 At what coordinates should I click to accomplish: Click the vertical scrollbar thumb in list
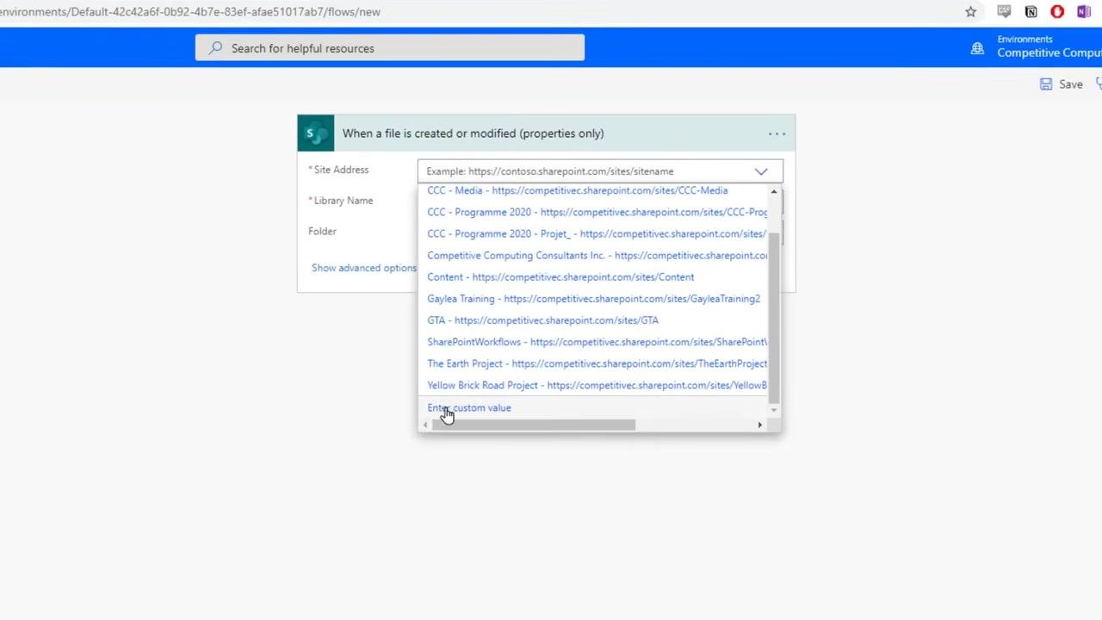pos(774,317)
